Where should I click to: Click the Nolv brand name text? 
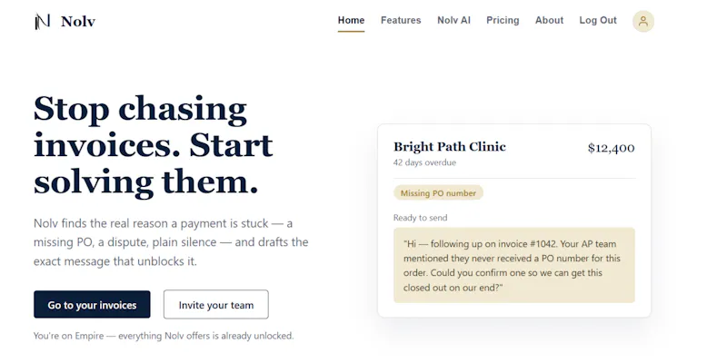78,21
